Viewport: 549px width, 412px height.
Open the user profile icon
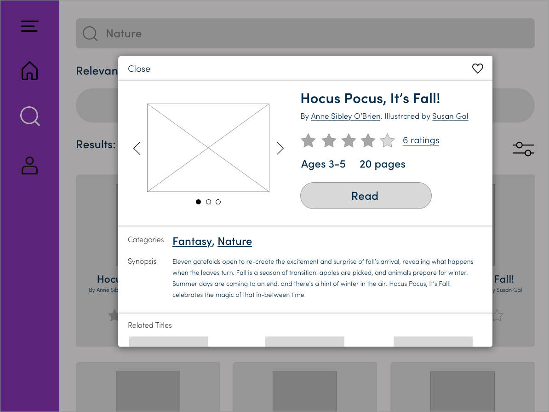tap(30, 165)
